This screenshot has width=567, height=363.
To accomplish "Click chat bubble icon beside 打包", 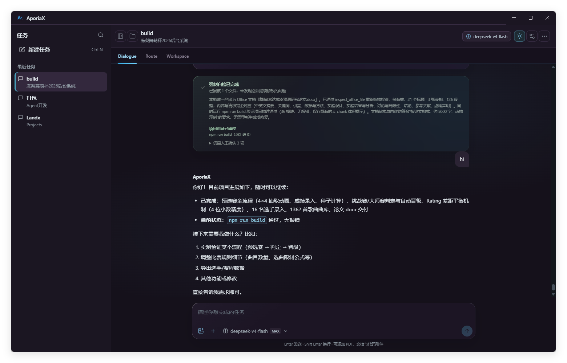I will [x=20, y=98].
